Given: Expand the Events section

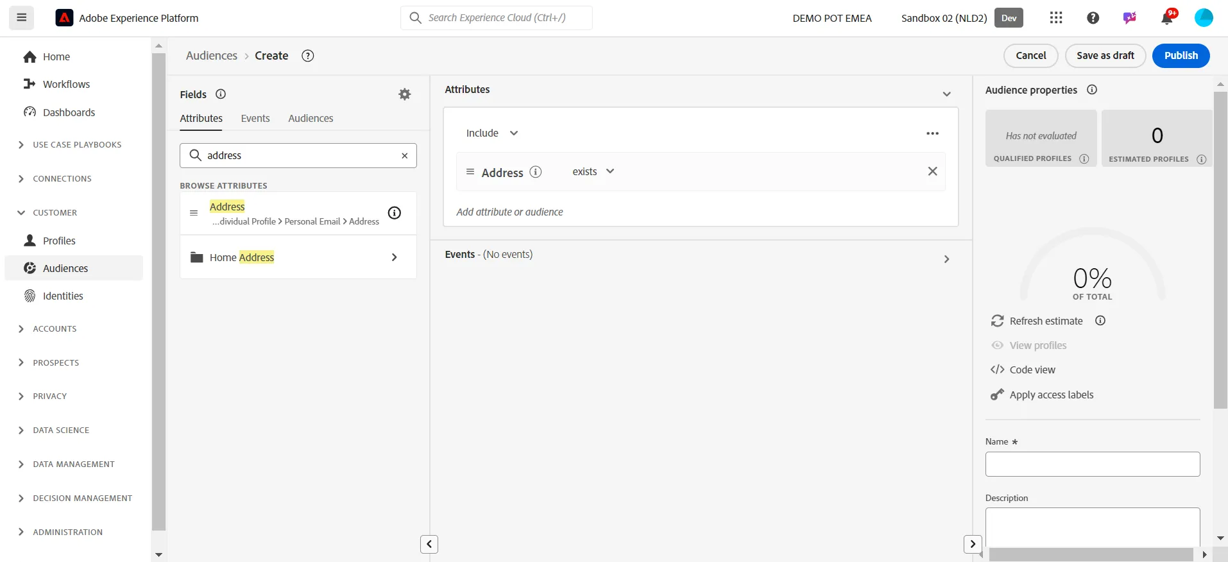Looking at the screenshot, I should pyautogui.click(x=946, y=259).
